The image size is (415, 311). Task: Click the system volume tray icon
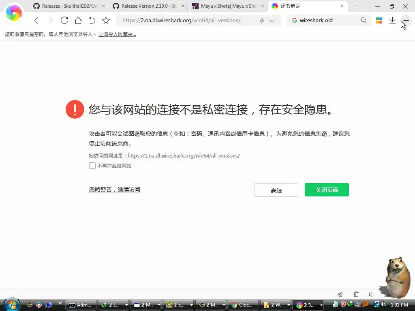point(384,305)
